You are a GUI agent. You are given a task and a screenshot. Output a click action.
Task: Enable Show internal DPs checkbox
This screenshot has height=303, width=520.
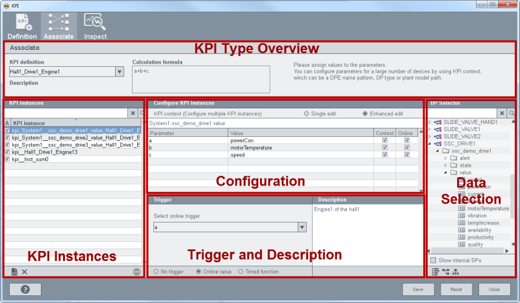point(434,260)
